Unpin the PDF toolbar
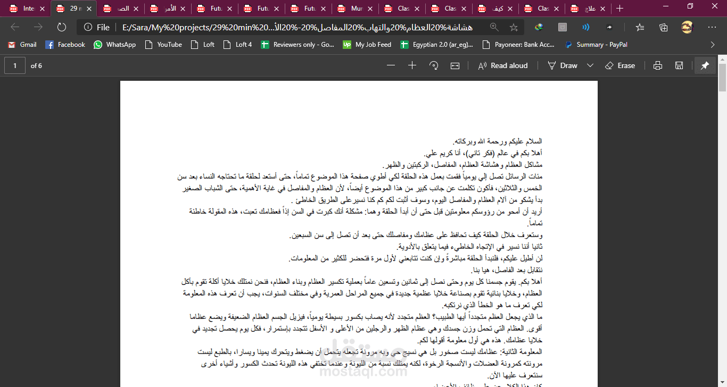 tap(705, 65)
